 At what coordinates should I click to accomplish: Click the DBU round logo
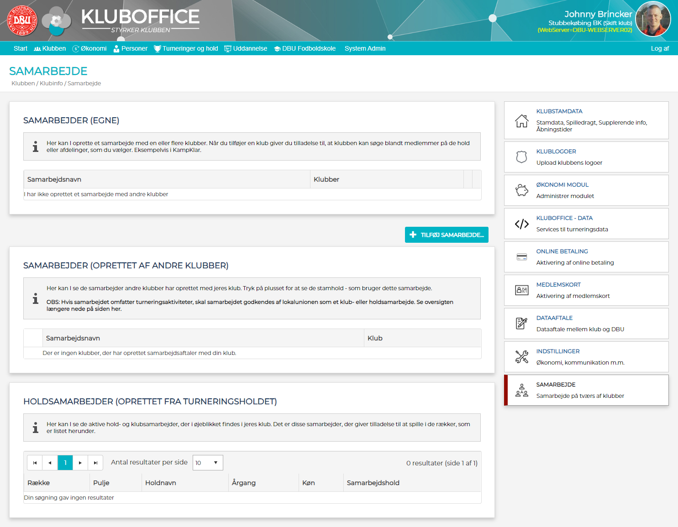[22, 21]
